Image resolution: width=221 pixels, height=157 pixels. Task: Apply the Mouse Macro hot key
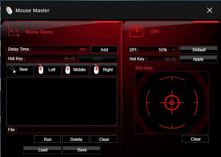point(98,59)
